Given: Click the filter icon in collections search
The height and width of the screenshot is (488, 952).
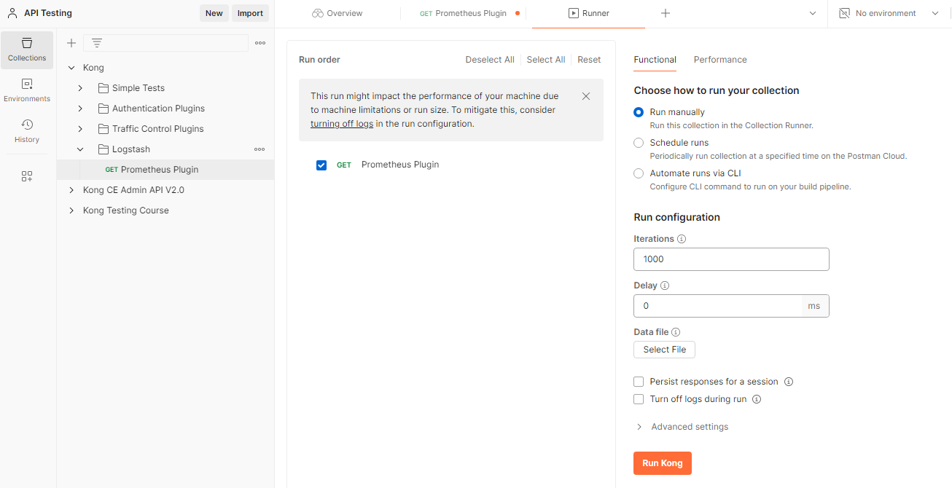Looking at the screenshot, I should point(96,43).
